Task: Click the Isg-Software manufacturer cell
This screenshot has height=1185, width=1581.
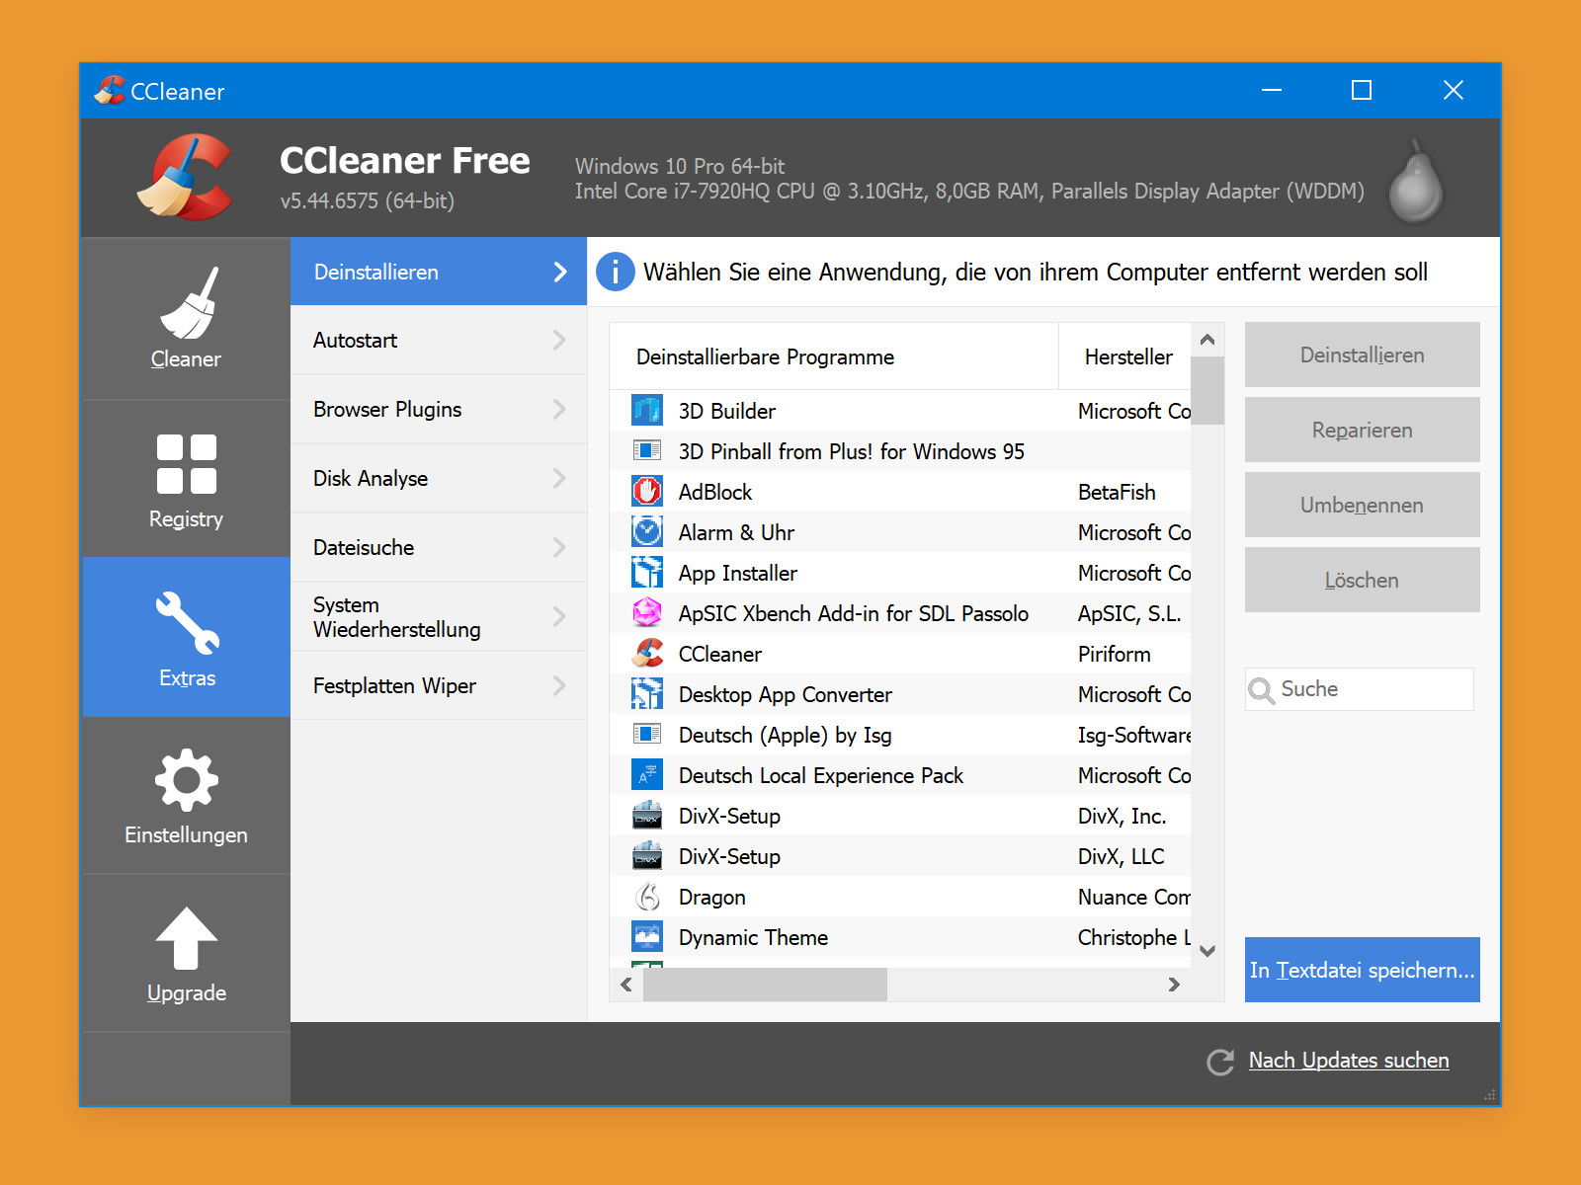Action: pyautogui.click(x=1134, y=735)
